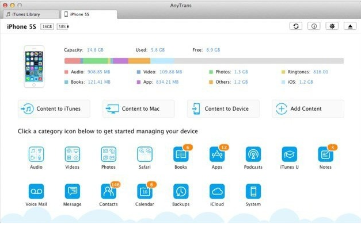Open the Audio category
The height and width of the screenshot is (225, 361).
point(36,154)
